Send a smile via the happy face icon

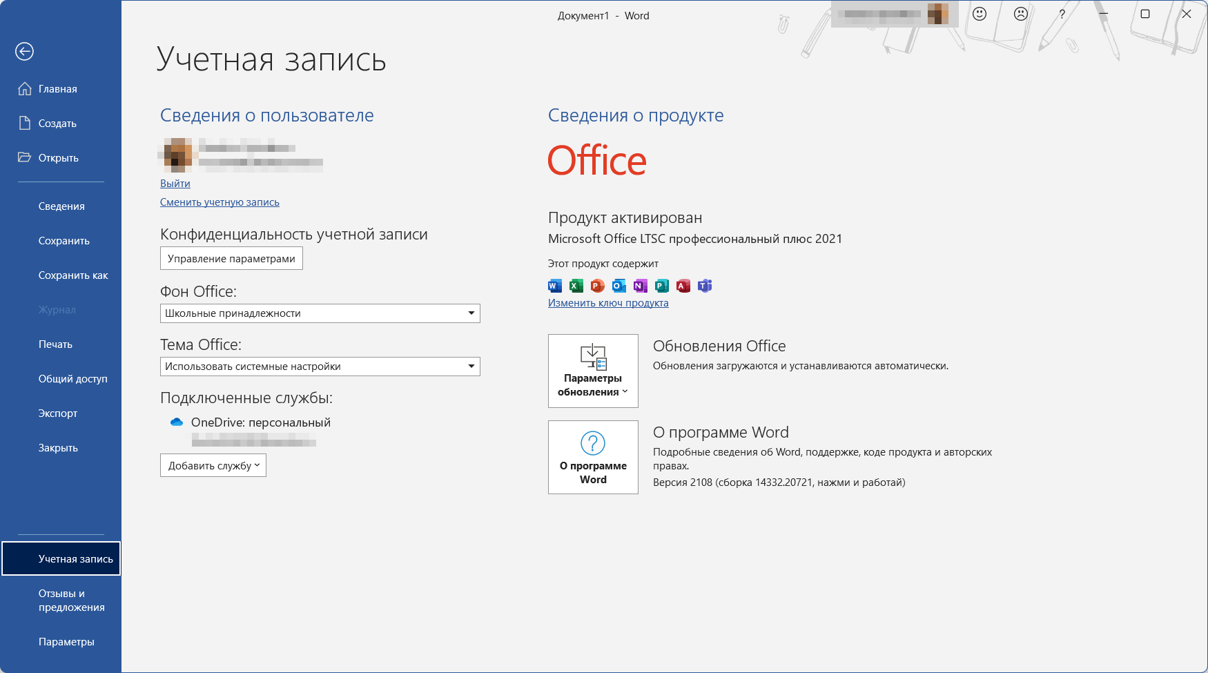(x=980, y=14)
